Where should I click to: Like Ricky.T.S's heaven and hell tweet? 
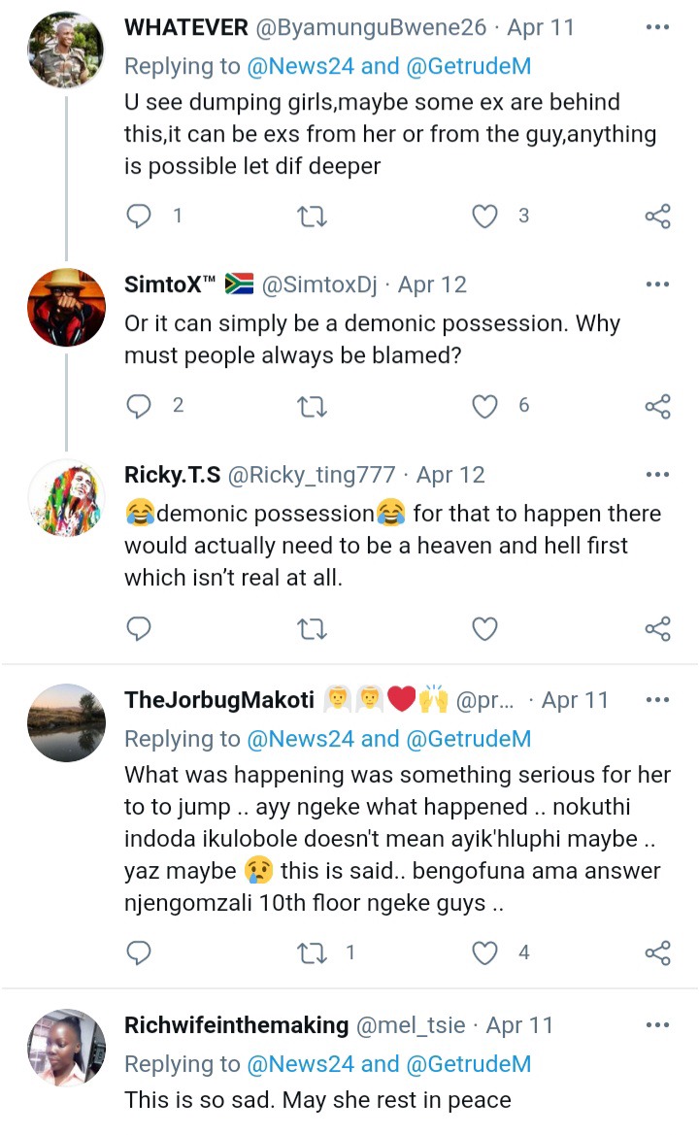[x=484, y=629]
